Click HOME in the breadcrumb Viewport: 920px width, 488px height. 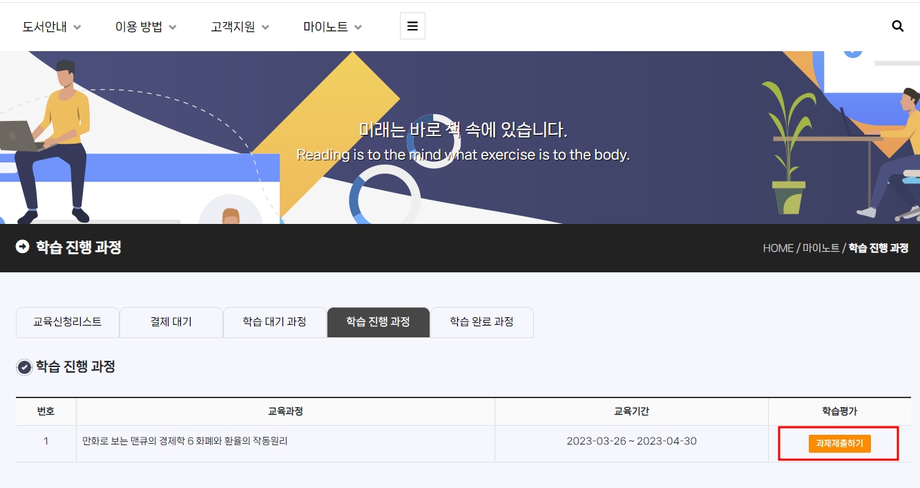click(x=778, y=248)
